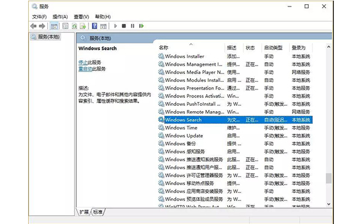Screen dimensions: 362x224
Task: Select 服务(本地) in the left tree
Action: 48,37
